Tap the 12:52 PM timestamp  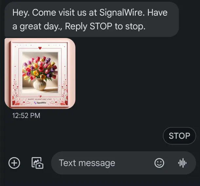[26, 115]
